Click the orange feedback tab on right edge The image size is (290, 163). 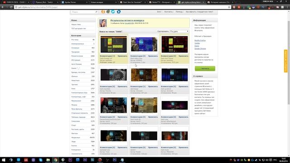tap(286, 61)
